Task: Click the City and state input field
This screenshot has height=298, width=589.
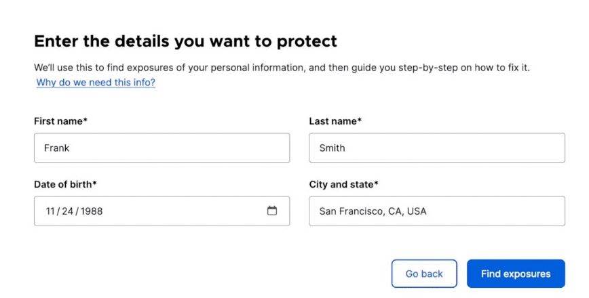Action: [x=436, y=211]
